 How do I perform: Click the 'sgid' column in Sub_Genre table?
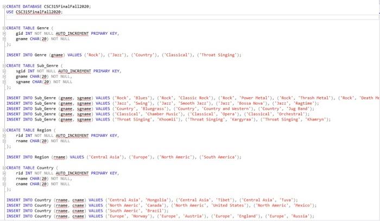(21, 71)
